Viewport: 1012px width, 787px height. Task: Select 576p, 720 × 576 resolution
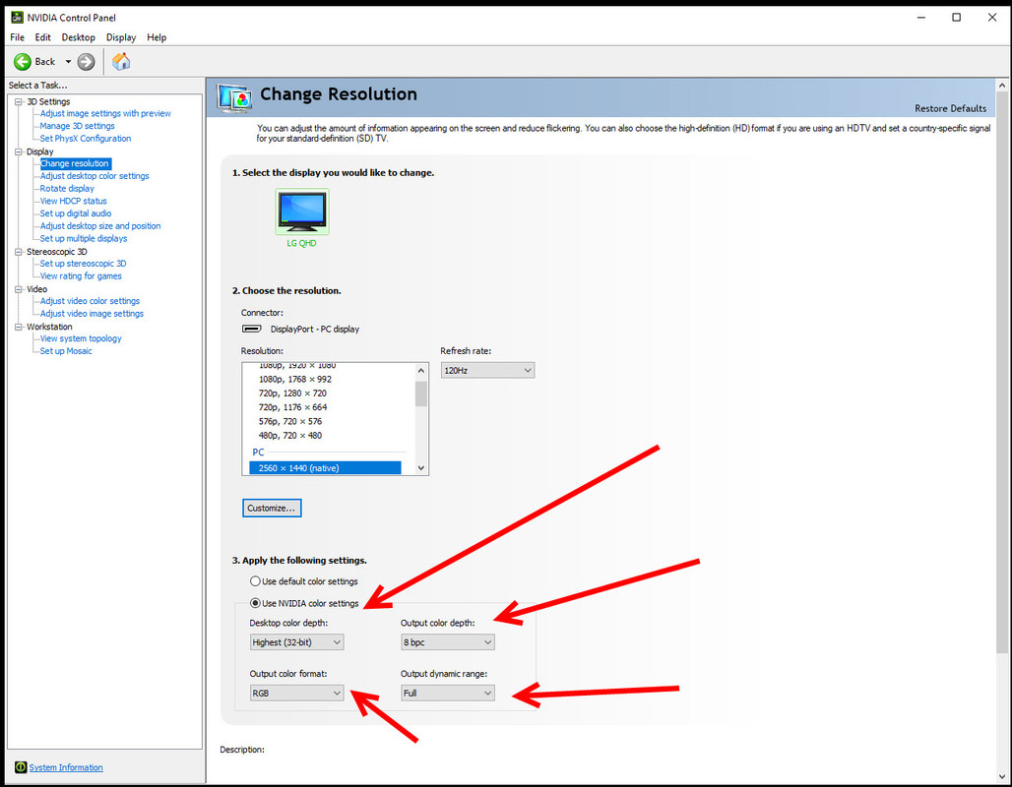(289, 421)
